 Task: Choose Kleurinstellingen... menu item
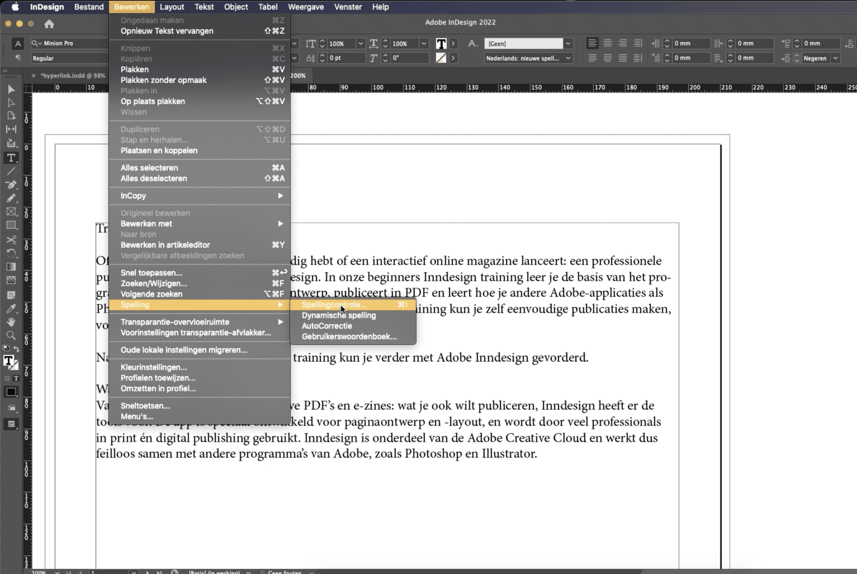pos(199,367)
